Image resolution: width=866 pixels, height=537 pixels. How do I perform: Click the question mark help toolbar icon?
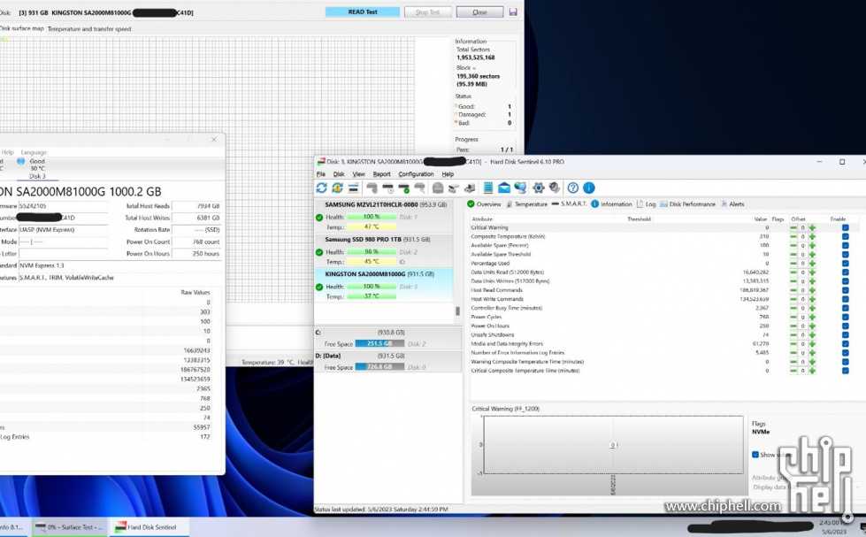[573, 188]
